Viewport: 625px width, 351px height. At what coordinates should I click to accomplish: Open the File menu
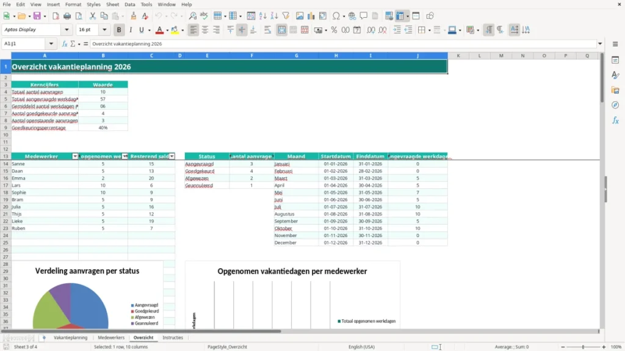click(7, 4)
